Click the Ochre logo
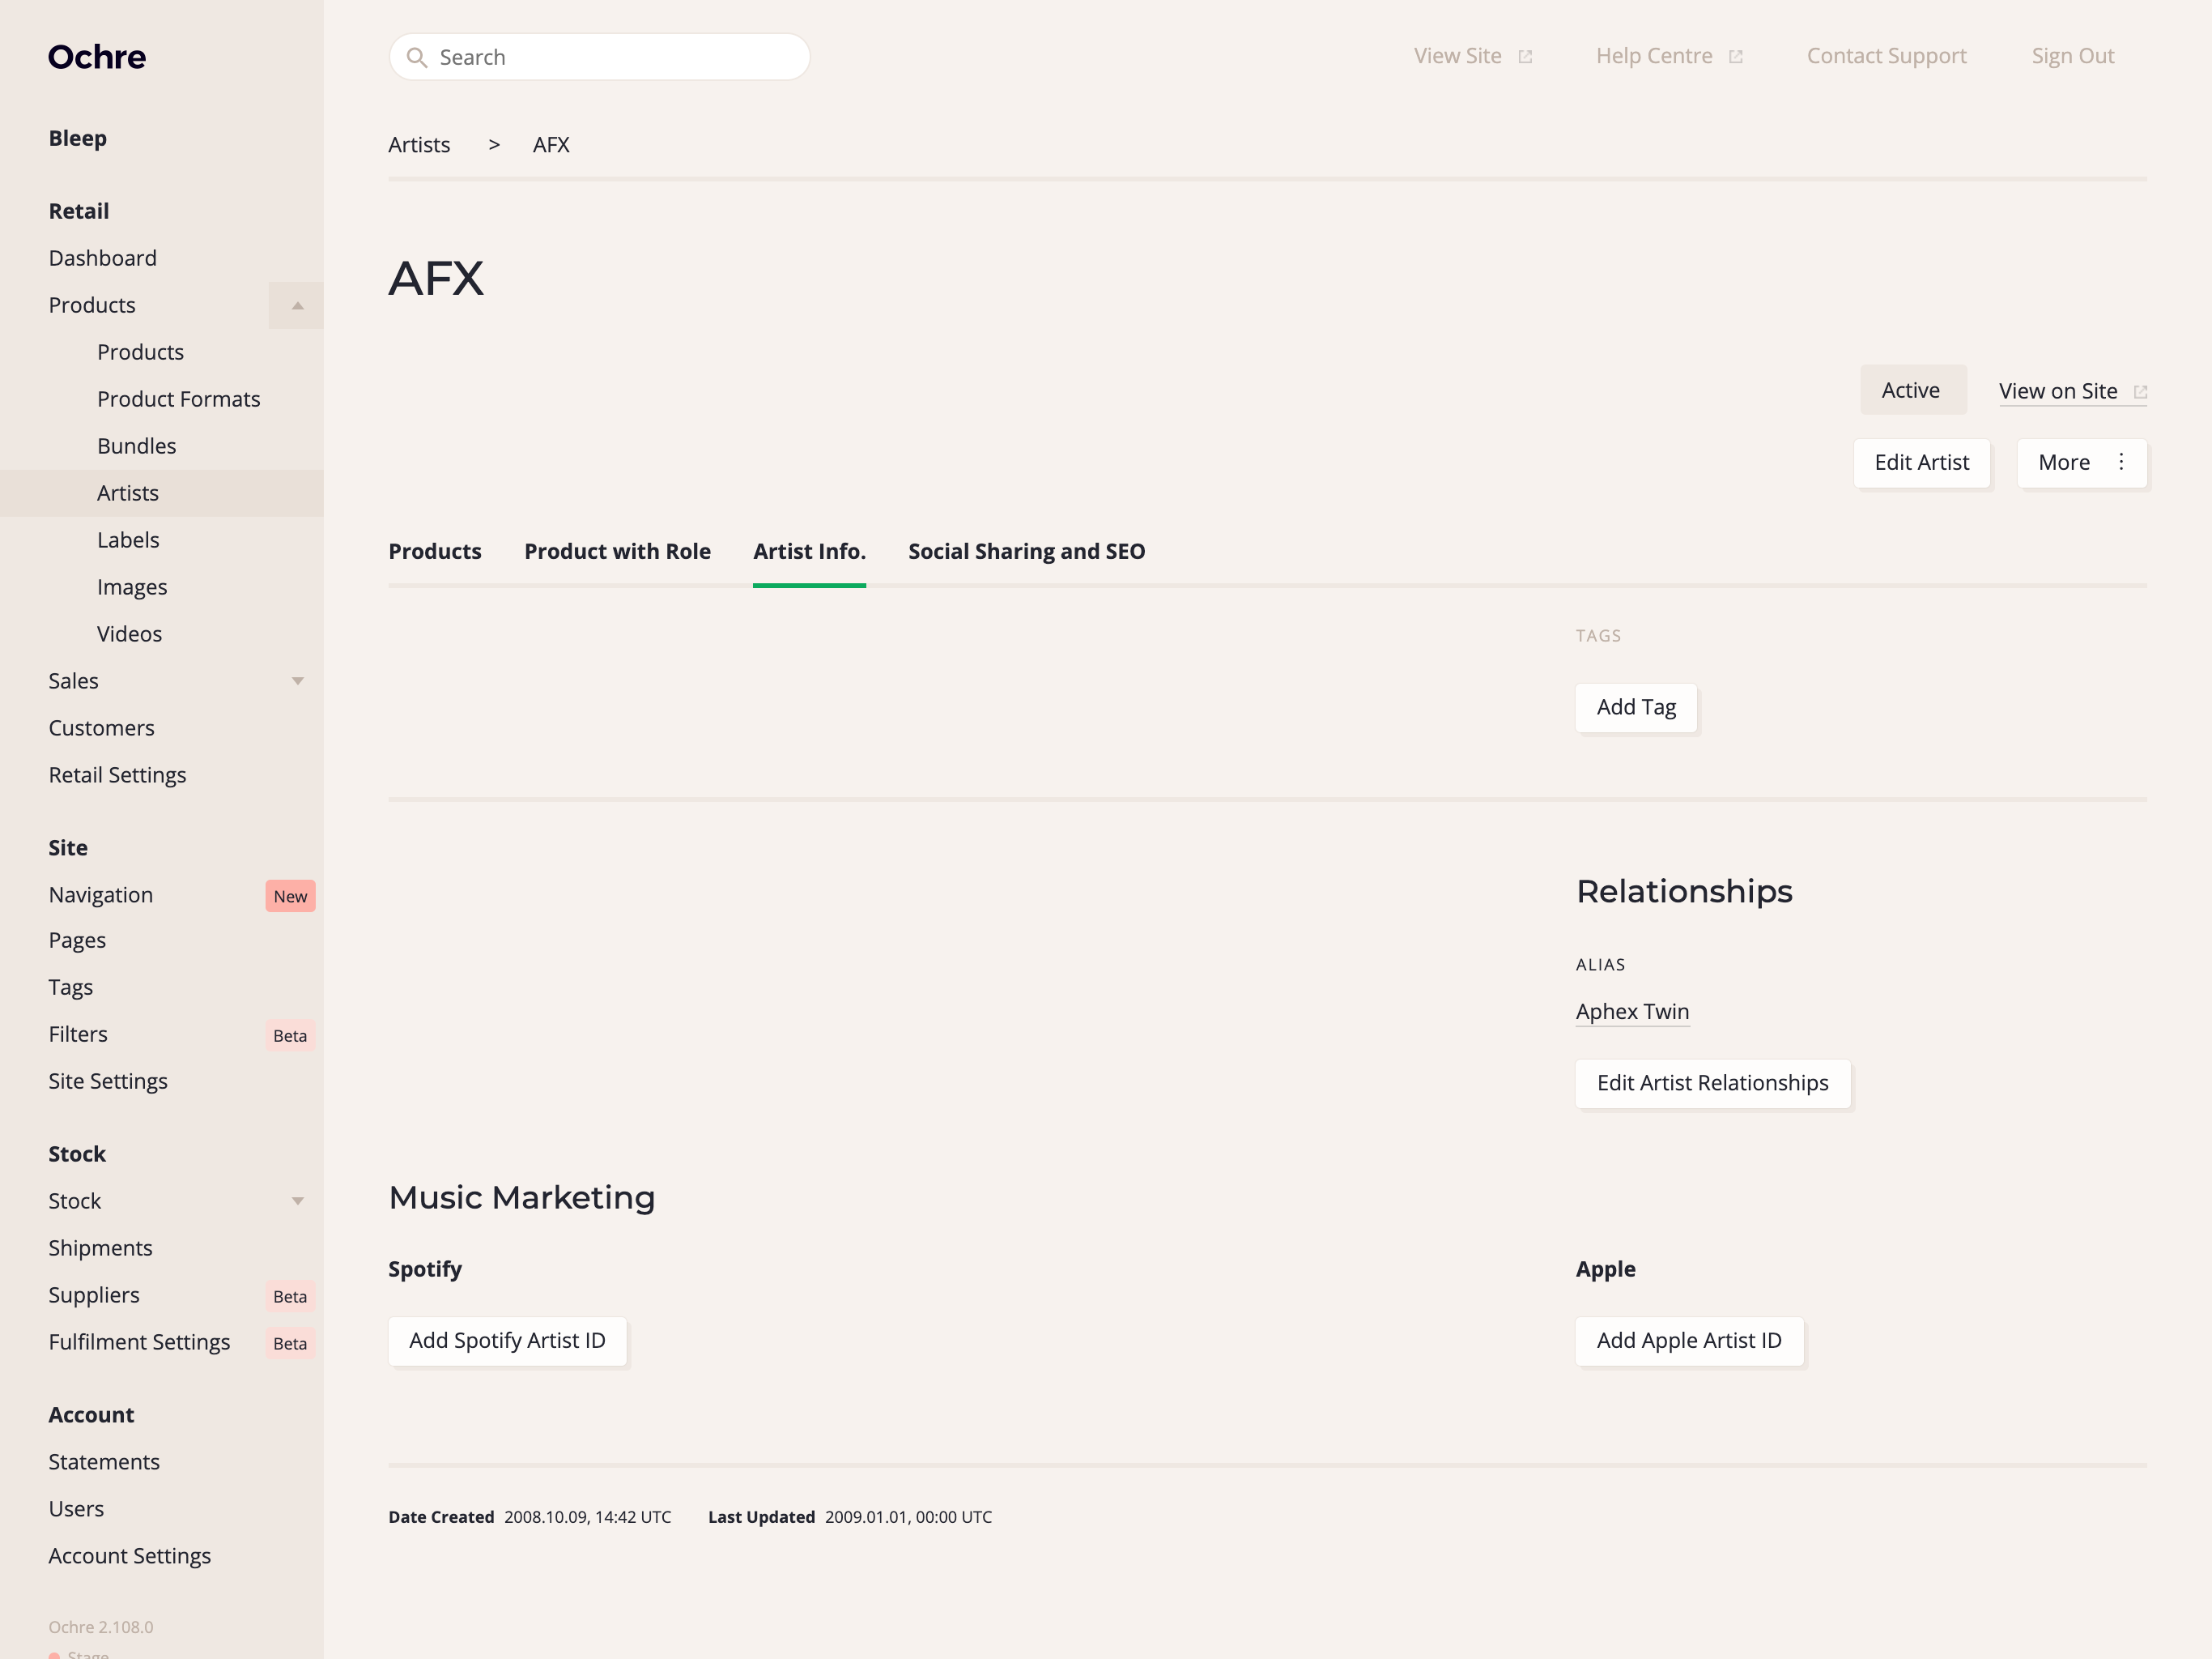 pos(97,57)
